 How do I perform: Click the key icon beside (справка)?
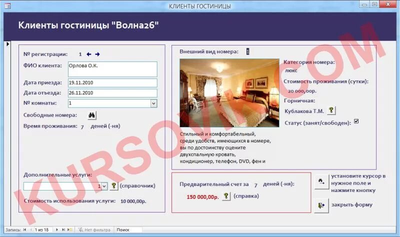click(226, 196)
